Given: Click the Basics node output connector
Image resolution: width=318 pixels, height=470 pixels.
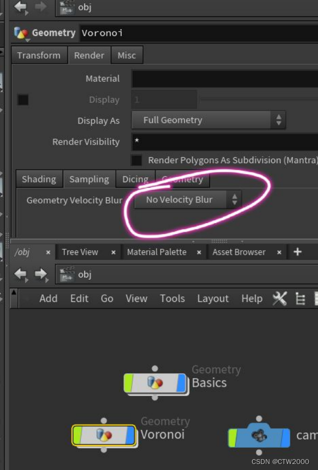Looking at the screenshot, I should [x=155, y=398].
